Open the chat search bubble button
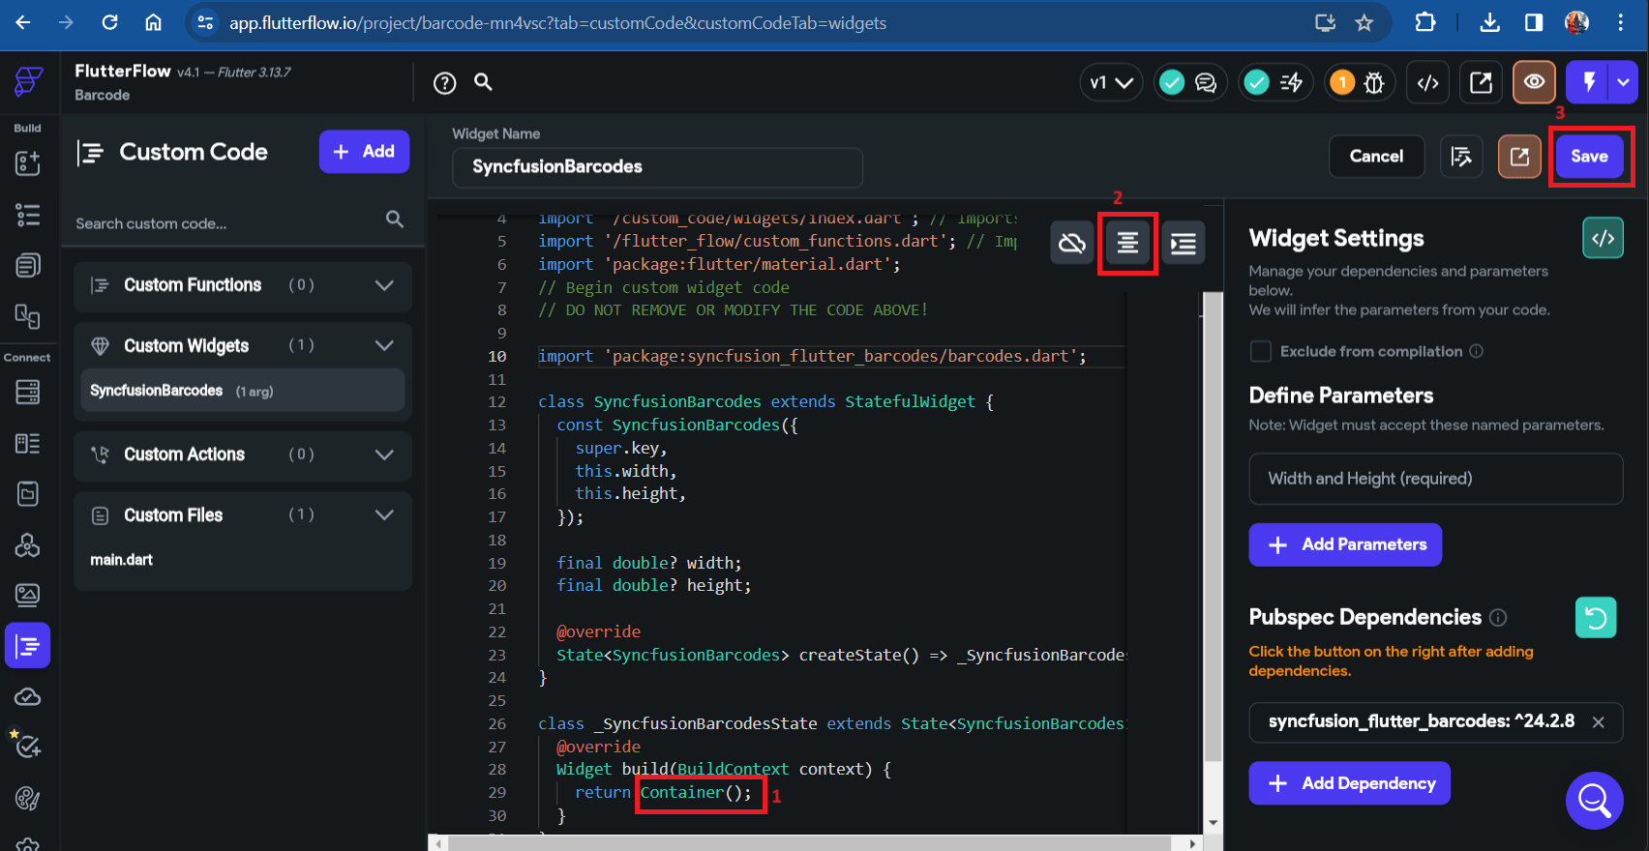The width and height of the screenshot is (1649, 851). [x=1594, y=800]
